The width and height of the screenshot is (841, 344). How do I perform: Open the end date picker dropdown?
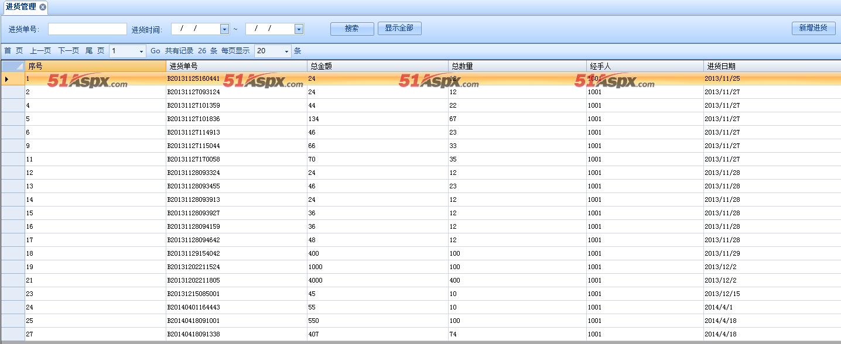[299, 29]
